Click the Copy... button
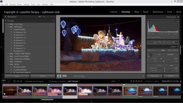The image size is (183, 103). coord(17,76)
